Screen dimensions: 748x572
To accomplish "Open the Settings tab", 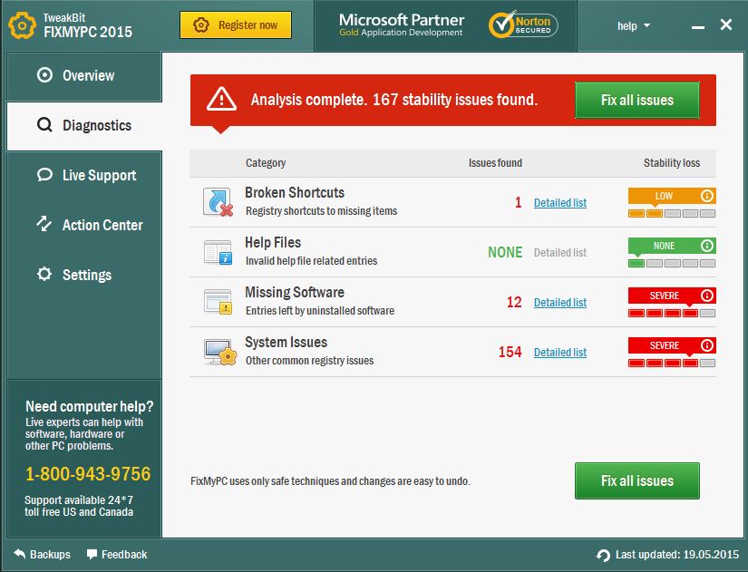I will (x=83, y=276).
